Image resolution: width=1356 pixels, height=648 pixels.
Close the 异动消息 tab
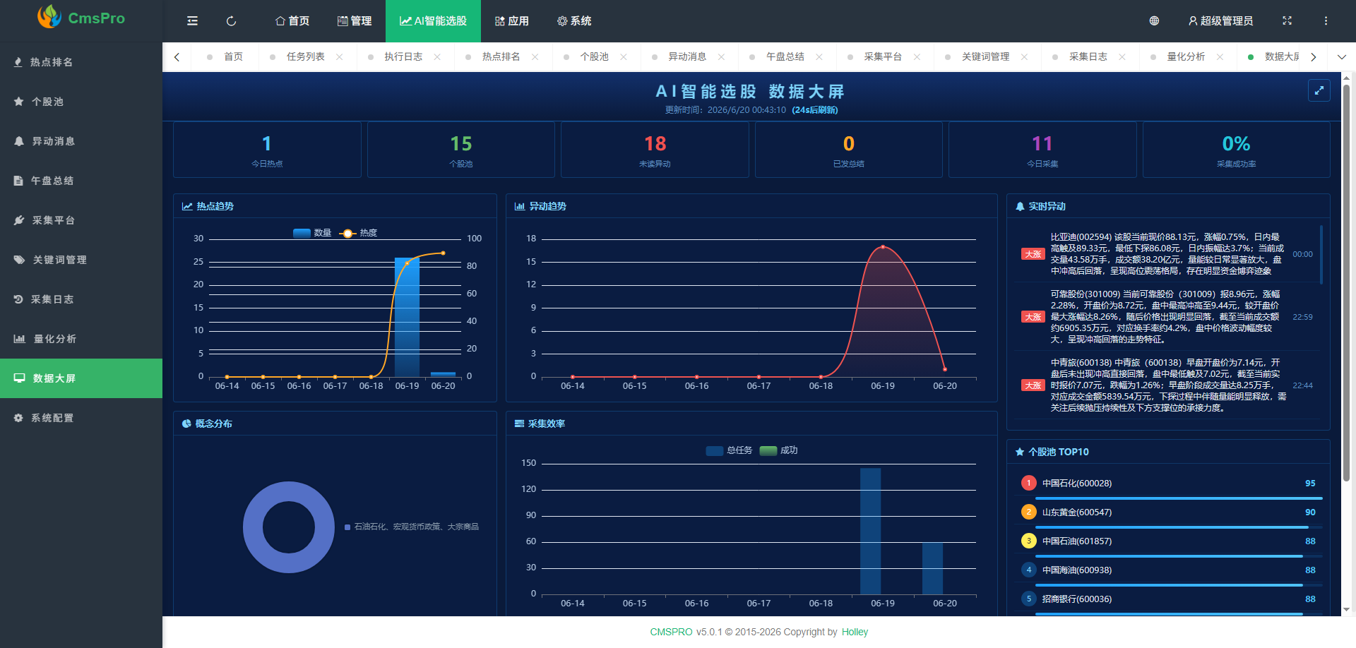click(721, 57)
